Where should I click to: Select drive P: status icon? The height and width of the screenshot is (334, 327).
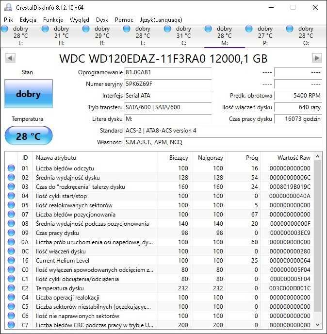pyautogui.click(x=249, y=29)
